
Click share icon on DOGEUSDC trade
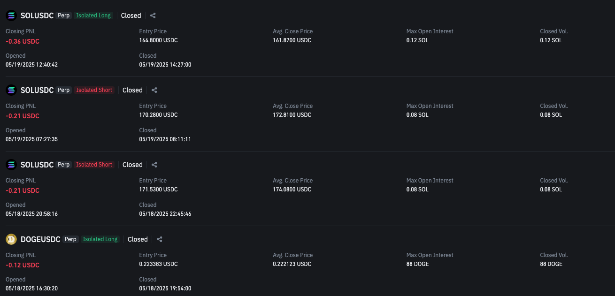point(160,239)
